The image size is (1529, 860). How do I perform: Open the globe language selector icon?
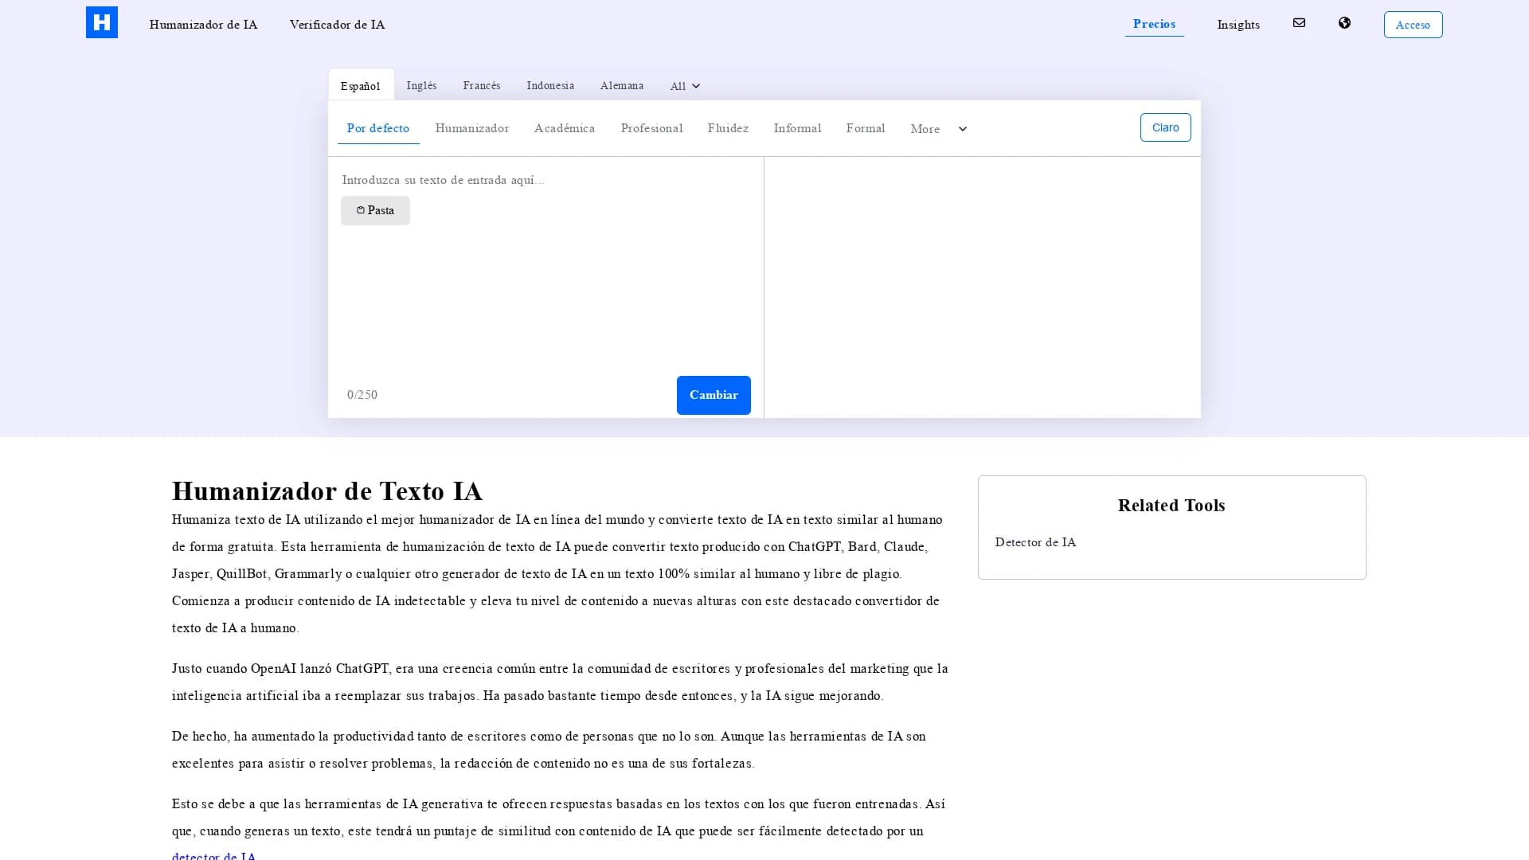pyautogui.click(x=1344, y=23)
